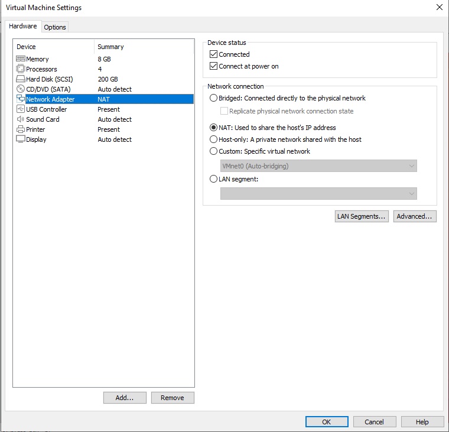Select the Display monitor icon
The width and height of the screenshot is (449, 432).
click(x=21, y=139)
